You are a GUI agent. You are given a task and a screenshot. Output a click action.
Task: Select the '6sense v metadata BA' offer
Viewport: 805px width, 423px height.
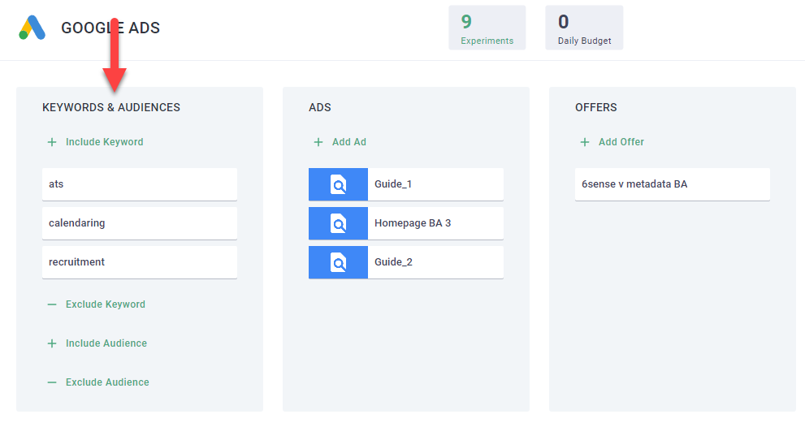tap(672, 184)
